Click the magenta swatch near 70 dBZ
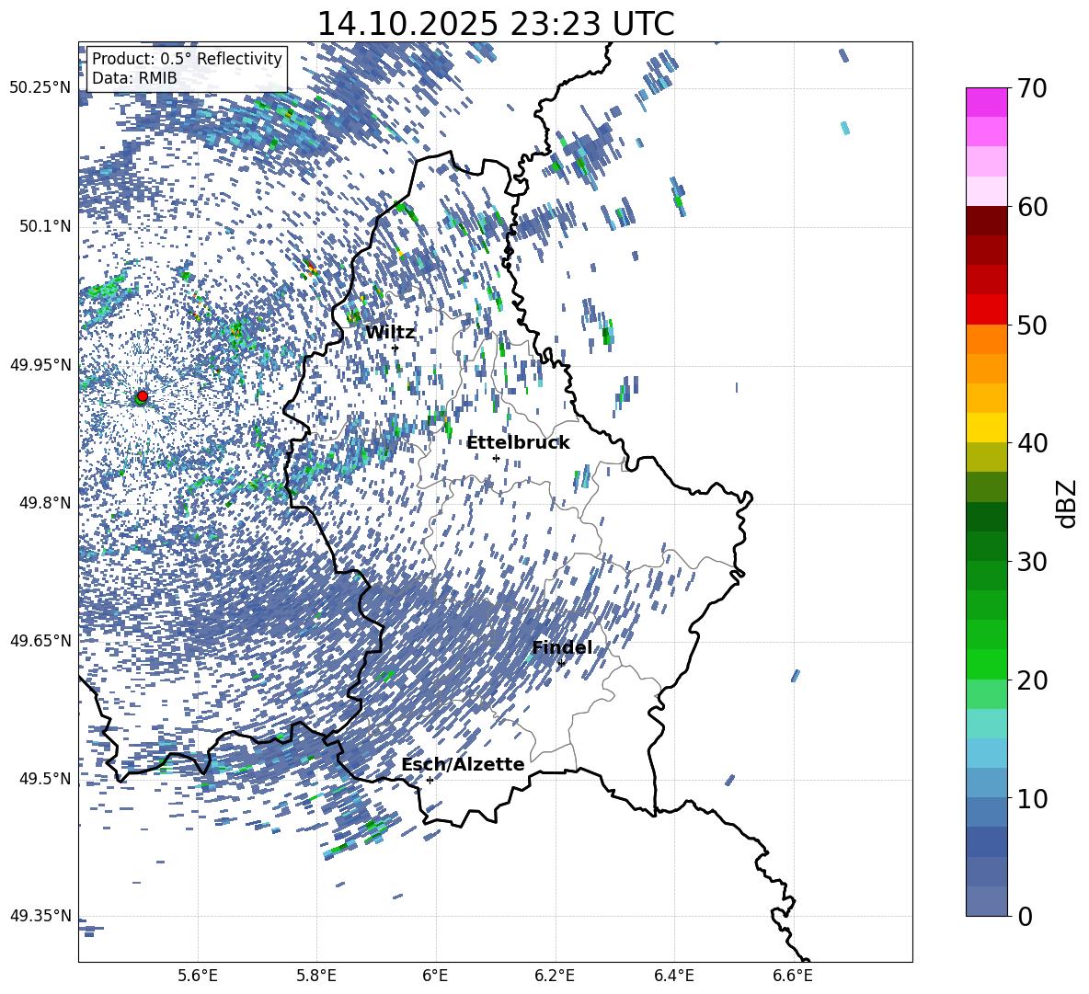The image size is (1089, 994). coord(986,102)
